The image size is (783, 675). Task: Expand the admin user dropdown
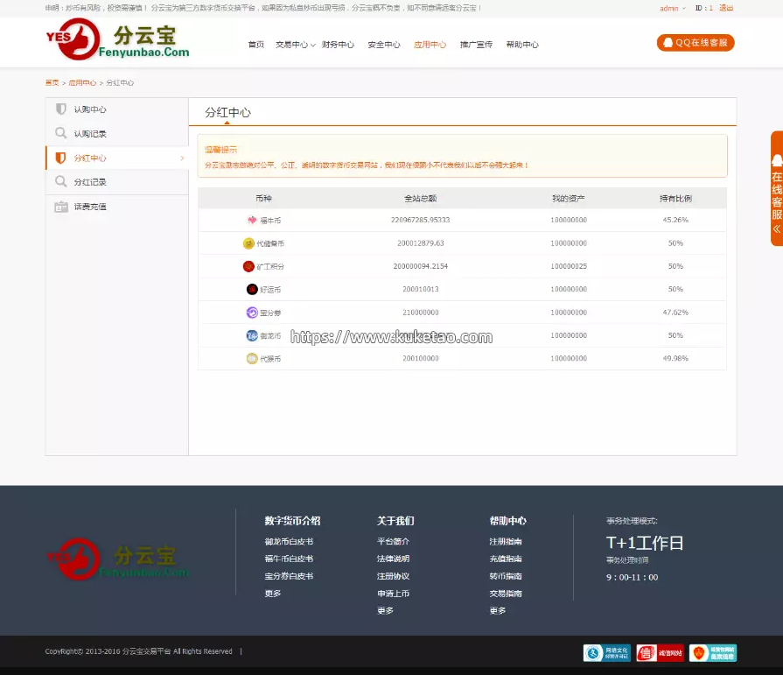pos(672,8)
